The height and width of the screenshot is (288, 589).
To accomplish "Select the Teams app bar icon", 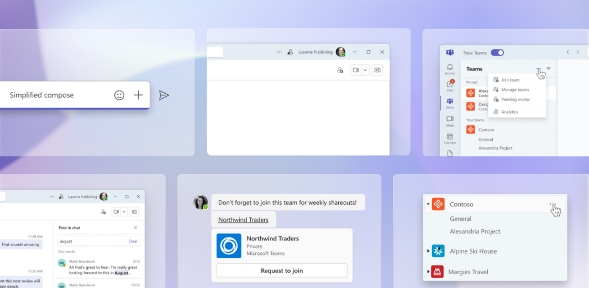I will coord(450,104).
